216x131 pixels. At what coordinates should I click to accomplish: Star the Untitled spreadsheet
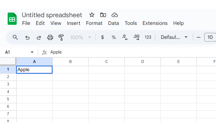pos(92,15)
